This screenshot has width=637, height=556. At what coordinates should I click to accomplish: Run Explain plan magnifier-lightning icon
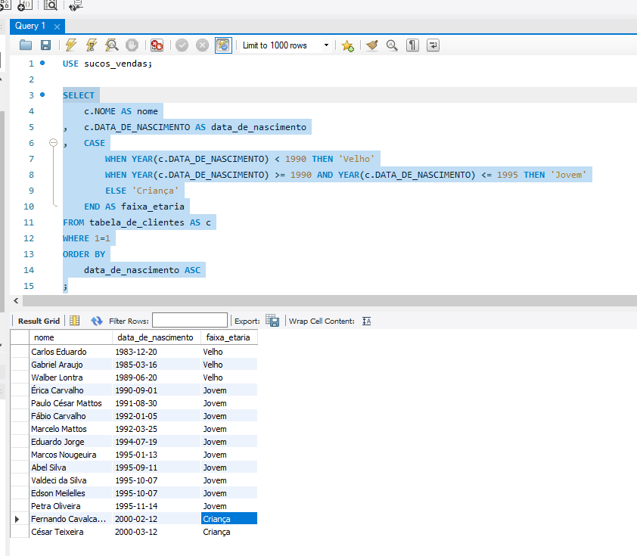pos(111,45)
